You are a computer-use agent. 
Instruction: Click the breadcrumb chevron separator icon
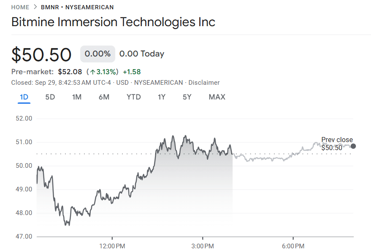pyautogui.click(x=35, y=7)
